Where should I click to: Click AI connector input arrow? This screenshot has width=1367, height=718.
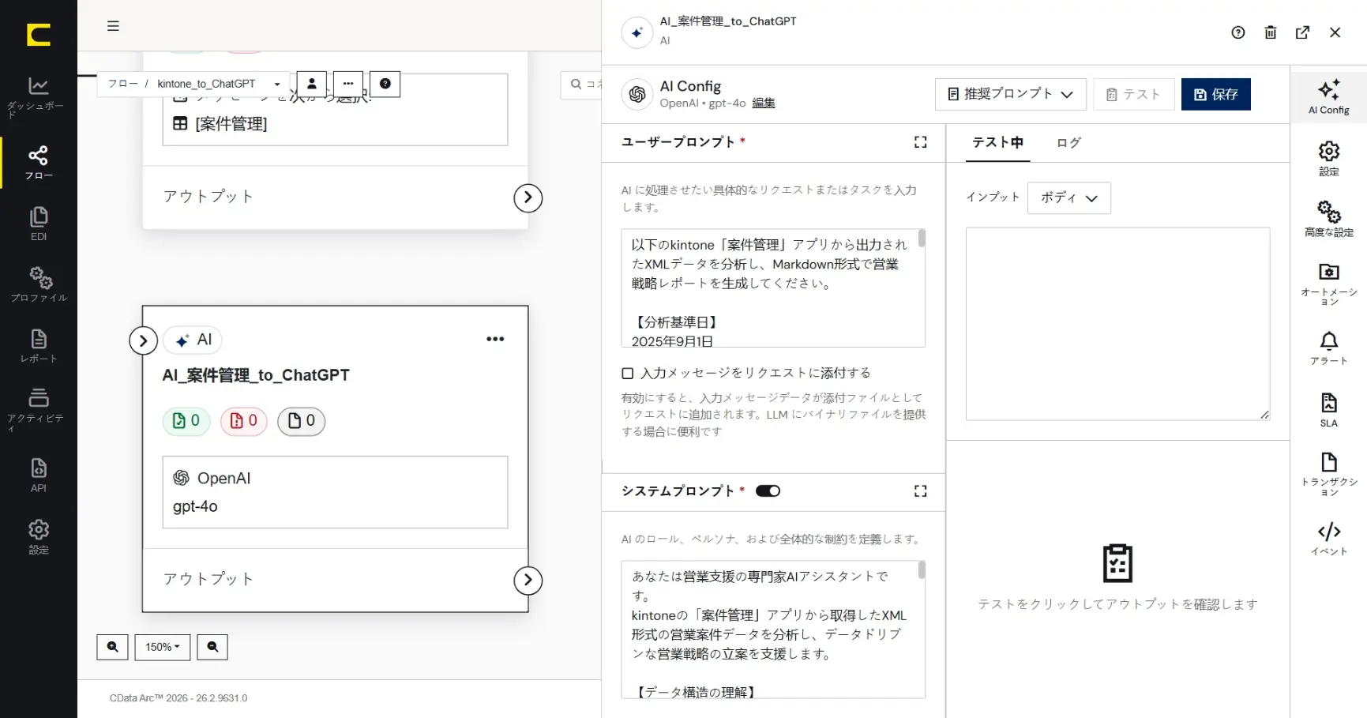pyautogui.click(x=143, y=340)
